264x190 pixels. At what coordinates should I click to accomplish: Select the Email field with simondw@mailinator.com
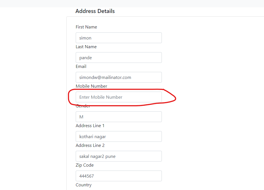pos(119,77)
